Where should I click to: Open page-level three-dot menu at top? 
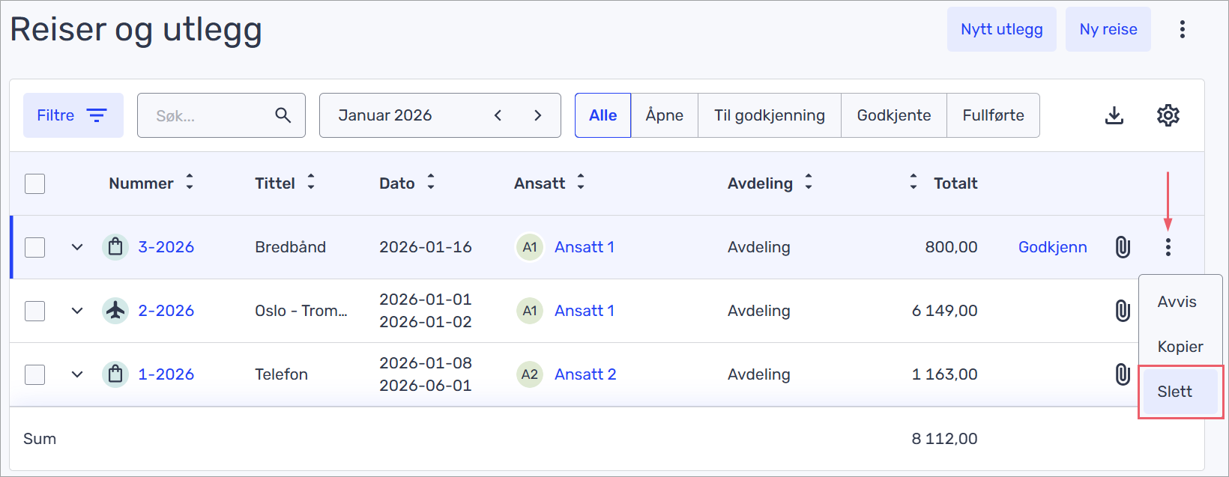(1182, 29)
